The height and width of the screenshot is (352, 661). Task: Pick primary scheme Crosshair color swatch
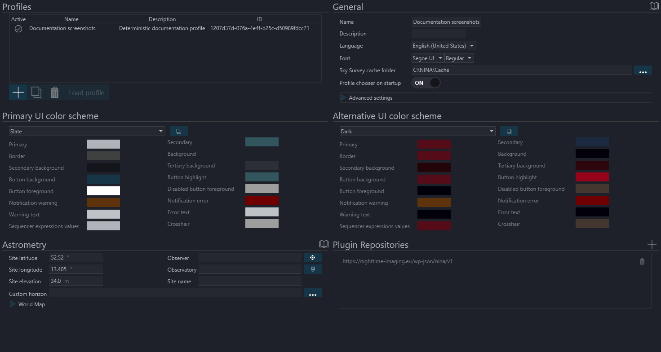pos(262,224)
